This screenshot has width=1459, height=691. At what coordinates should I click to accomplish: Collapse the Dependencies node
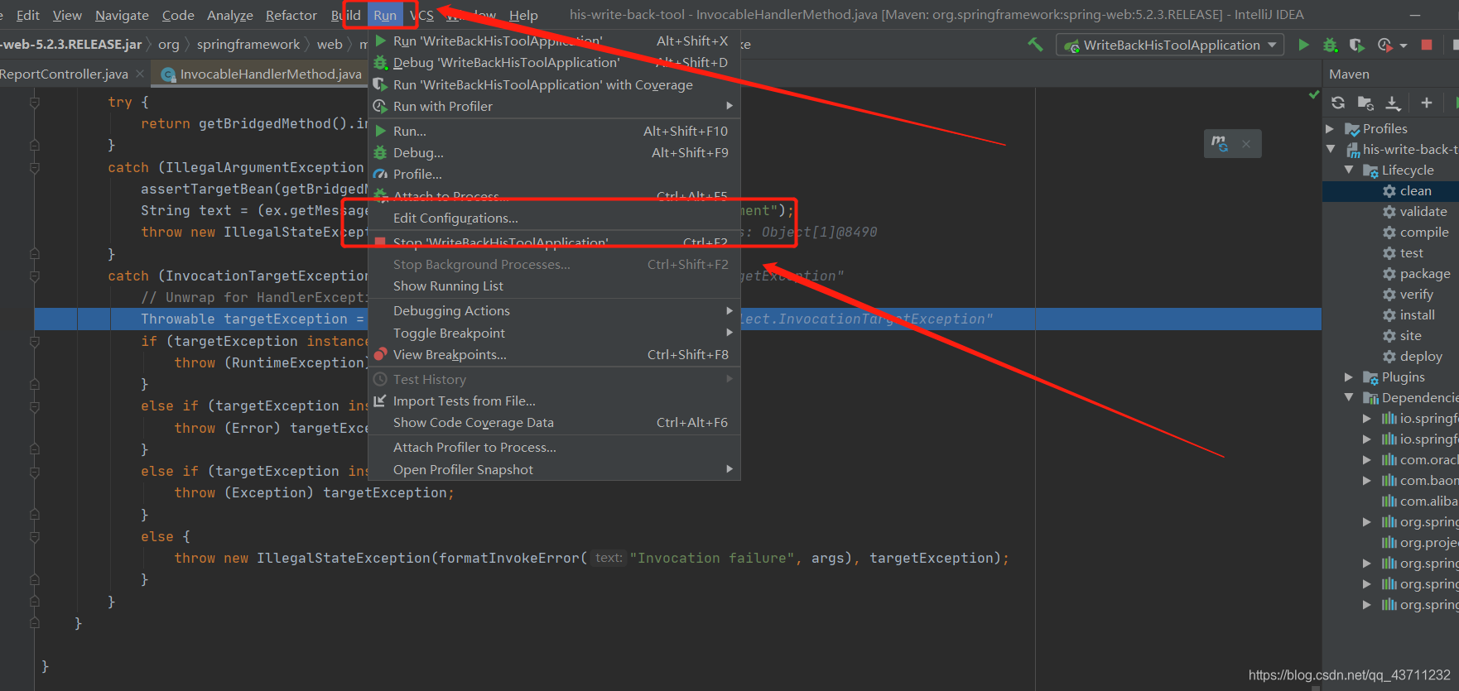click(x=1349, y=398)
